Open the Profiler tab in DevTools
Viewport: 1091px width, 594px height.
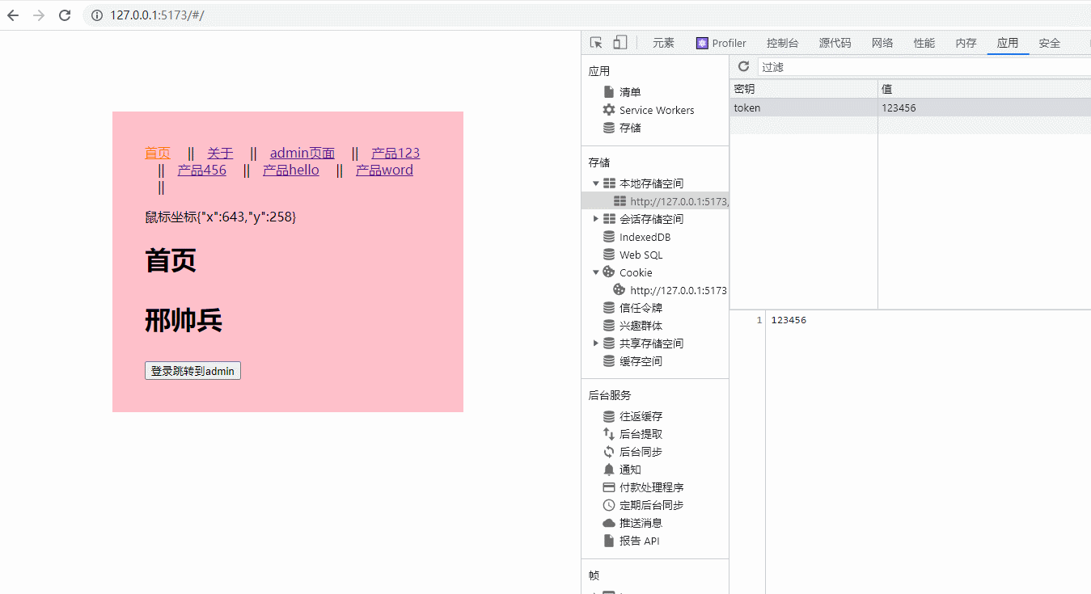point(721,44)
